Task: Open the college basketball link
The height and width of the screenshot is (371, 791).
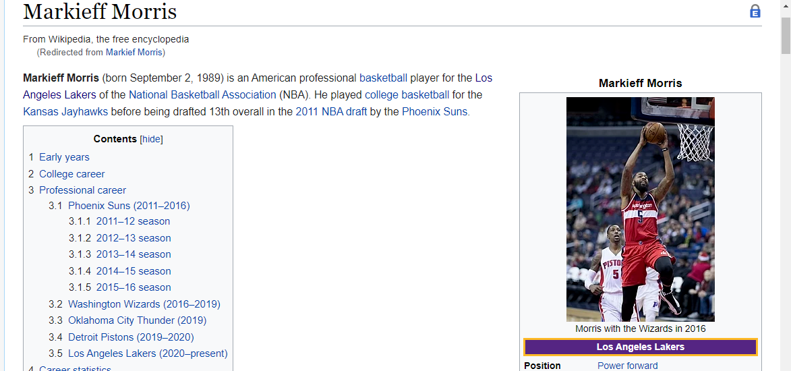Action: point(407,95)
